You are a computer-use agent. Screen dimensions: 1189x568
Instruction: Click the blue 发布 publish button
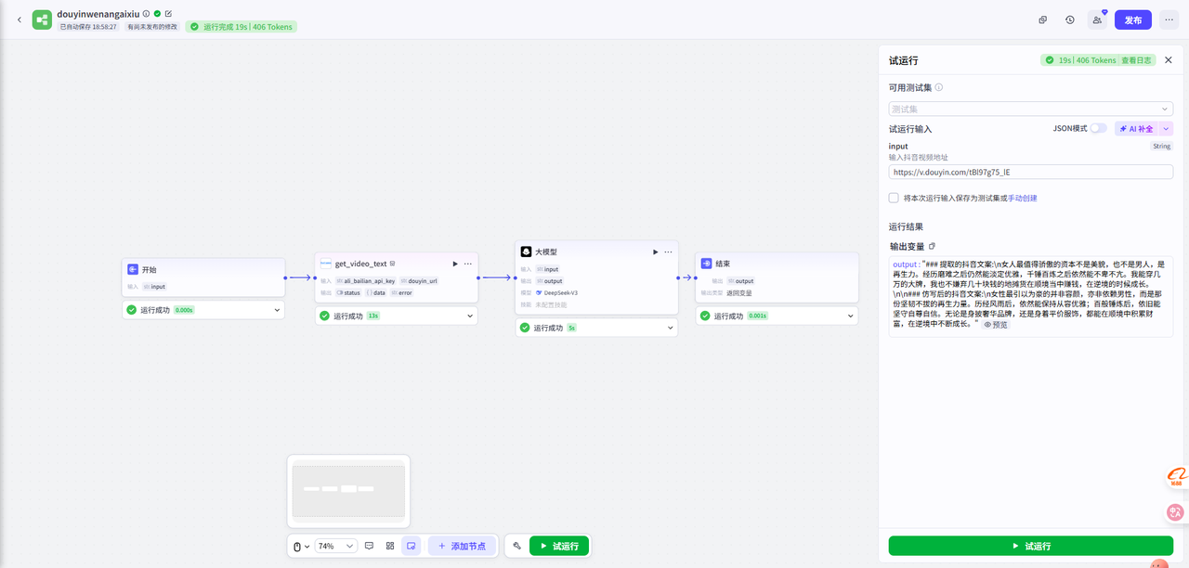(x=1133, y=19)
